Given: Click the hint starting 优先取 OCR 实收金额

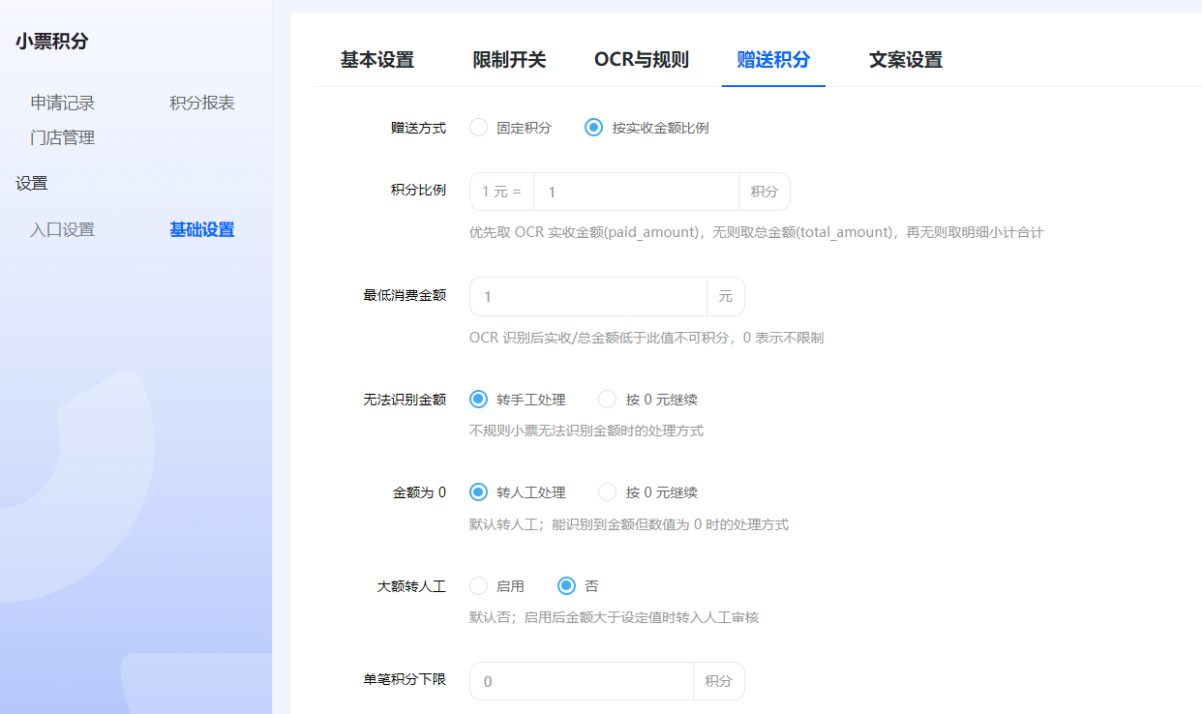Looking at the screenshot, I should (x=756, y=232).
